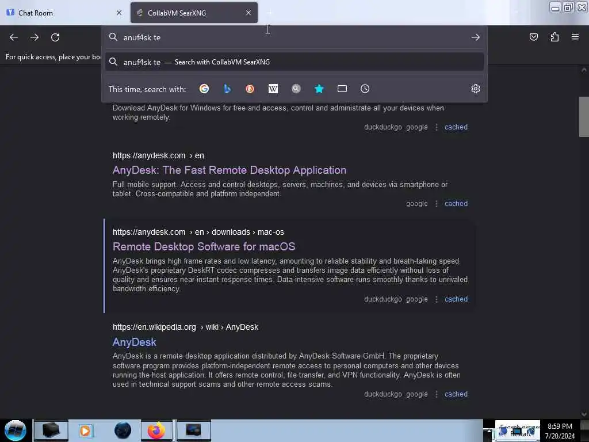This screenshot has width=589, height=442.
Task: Open cached link of Download AnyDesk result
Action: point(456,127)
